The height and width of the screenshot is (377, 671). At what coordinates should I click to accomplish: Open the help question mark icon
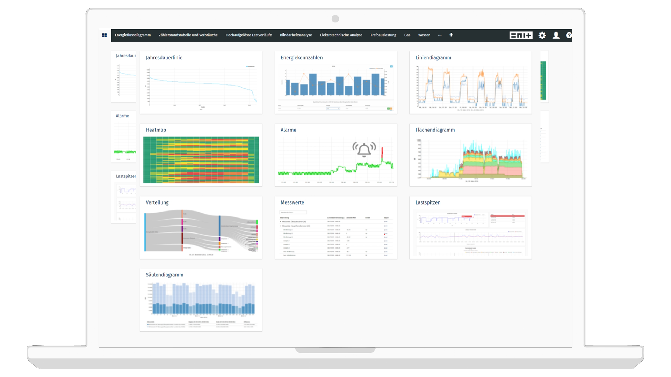(569, 35)
